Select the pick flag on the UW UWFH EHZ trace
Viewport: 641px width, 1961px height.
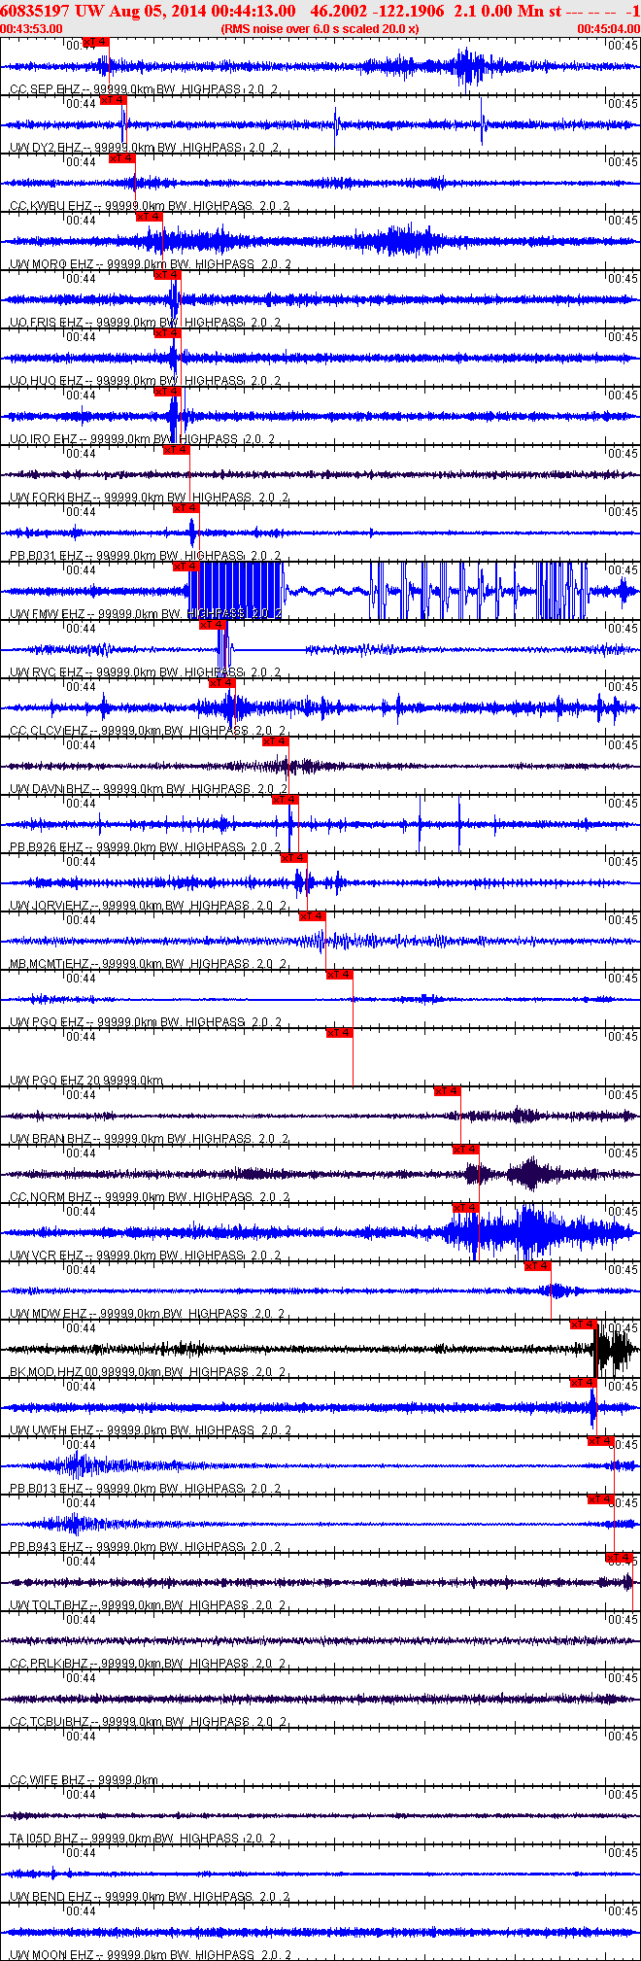[x=584, y=1383]
